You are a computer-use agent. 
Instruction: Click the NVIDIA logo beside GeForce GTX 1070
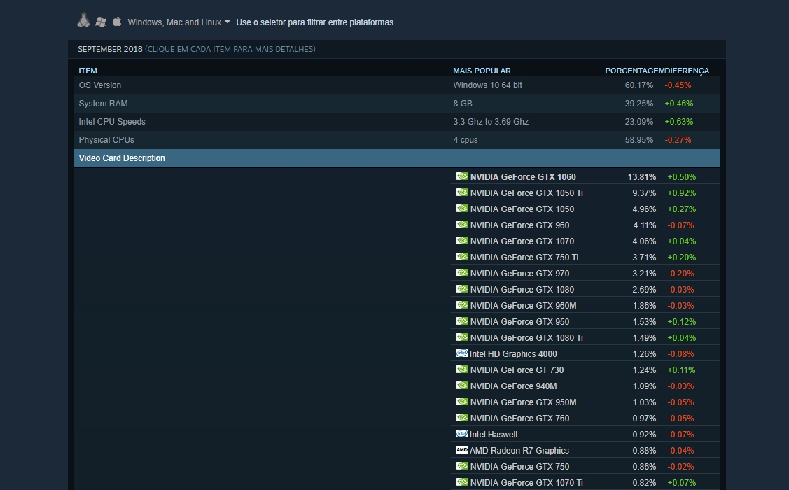pyautogui.click(x=462, y=241)
